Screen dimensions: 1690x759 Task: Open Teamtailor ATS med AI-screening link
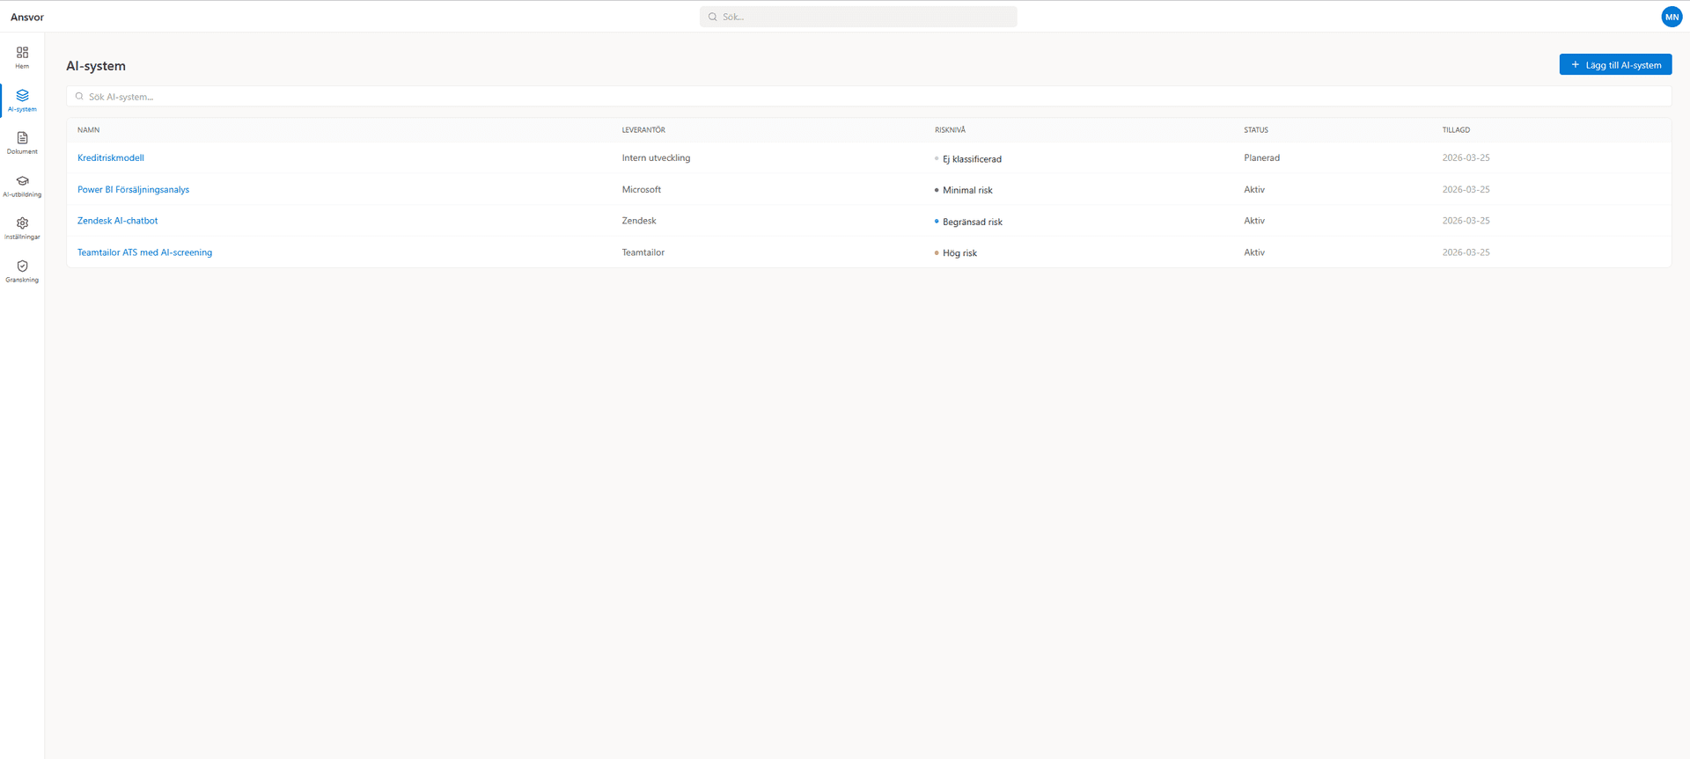[x=144, y=252]
